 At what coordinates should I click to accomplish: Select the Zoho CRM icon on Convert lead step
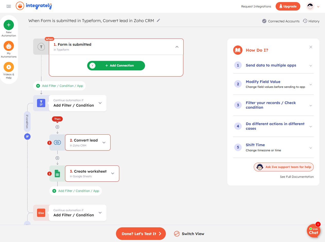point(57,142)
